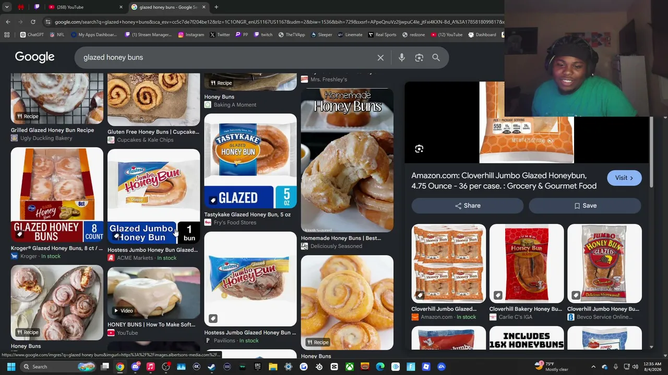
Task: Clear the search box with the X icon
Action: (380, 58)
